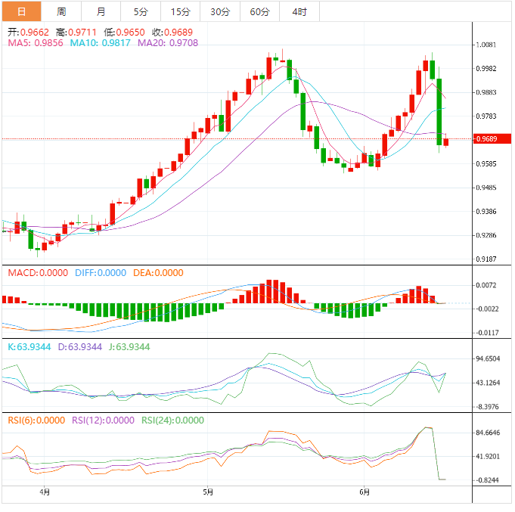Click the D:63.9344 KDJ label
The image size is (515, 512).
click(80, 347)
